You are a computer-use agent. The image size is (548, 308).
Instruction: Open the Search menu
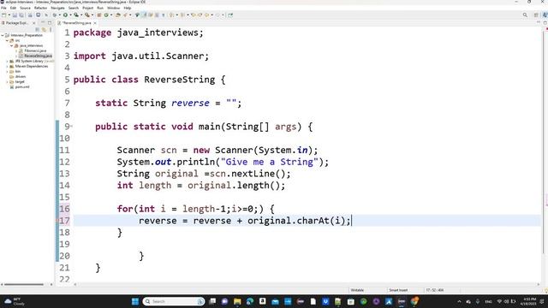coord(74,8)
